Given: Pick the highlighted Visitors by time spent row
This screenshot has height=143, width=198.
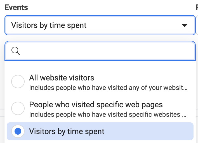Looking at the screenshot, I should (100, 131).
